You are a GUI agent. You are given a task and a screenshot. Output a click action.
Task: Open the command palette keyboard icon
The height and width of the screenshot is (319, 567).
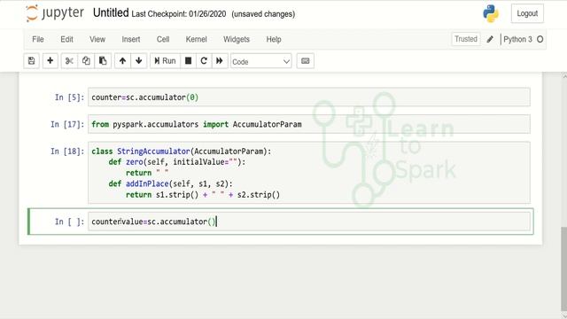[305, 61]
